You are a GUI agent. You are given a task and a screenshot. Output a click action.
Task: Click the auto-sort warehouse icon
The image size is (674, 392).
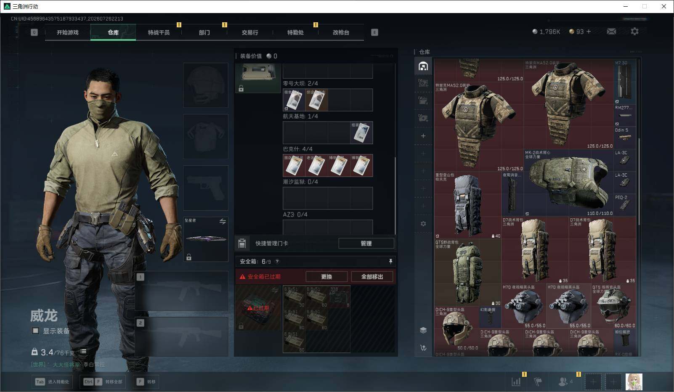pos(423,348)
